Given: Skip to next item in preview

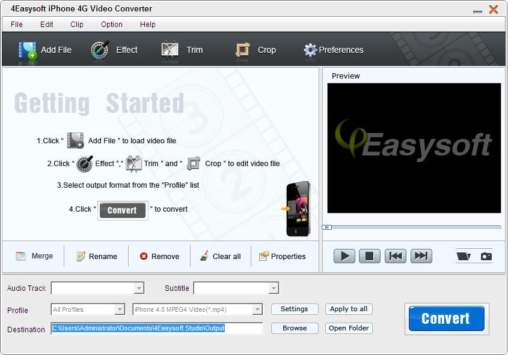Looking at the screenshot, I should pos(421,256).
